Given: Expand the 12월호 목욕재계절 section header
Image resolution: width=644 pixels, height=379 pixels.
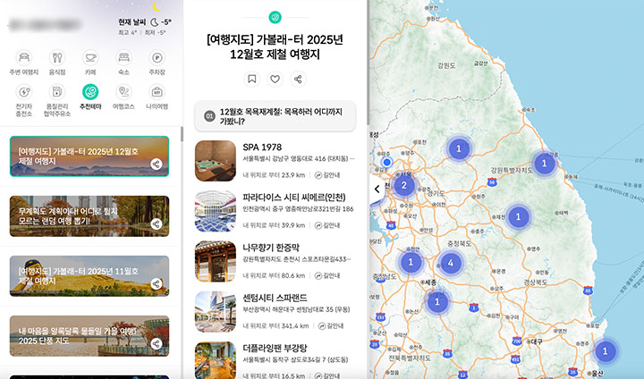Looking at the screenshot, I should (x=275, y=116).
